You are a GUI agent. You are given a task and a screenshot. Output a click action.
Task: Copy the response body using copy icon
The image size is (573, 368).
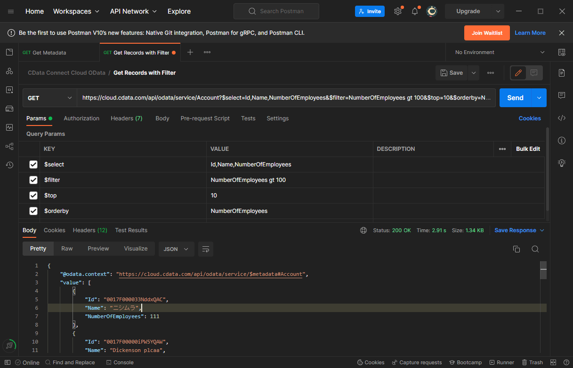point(517,249)
